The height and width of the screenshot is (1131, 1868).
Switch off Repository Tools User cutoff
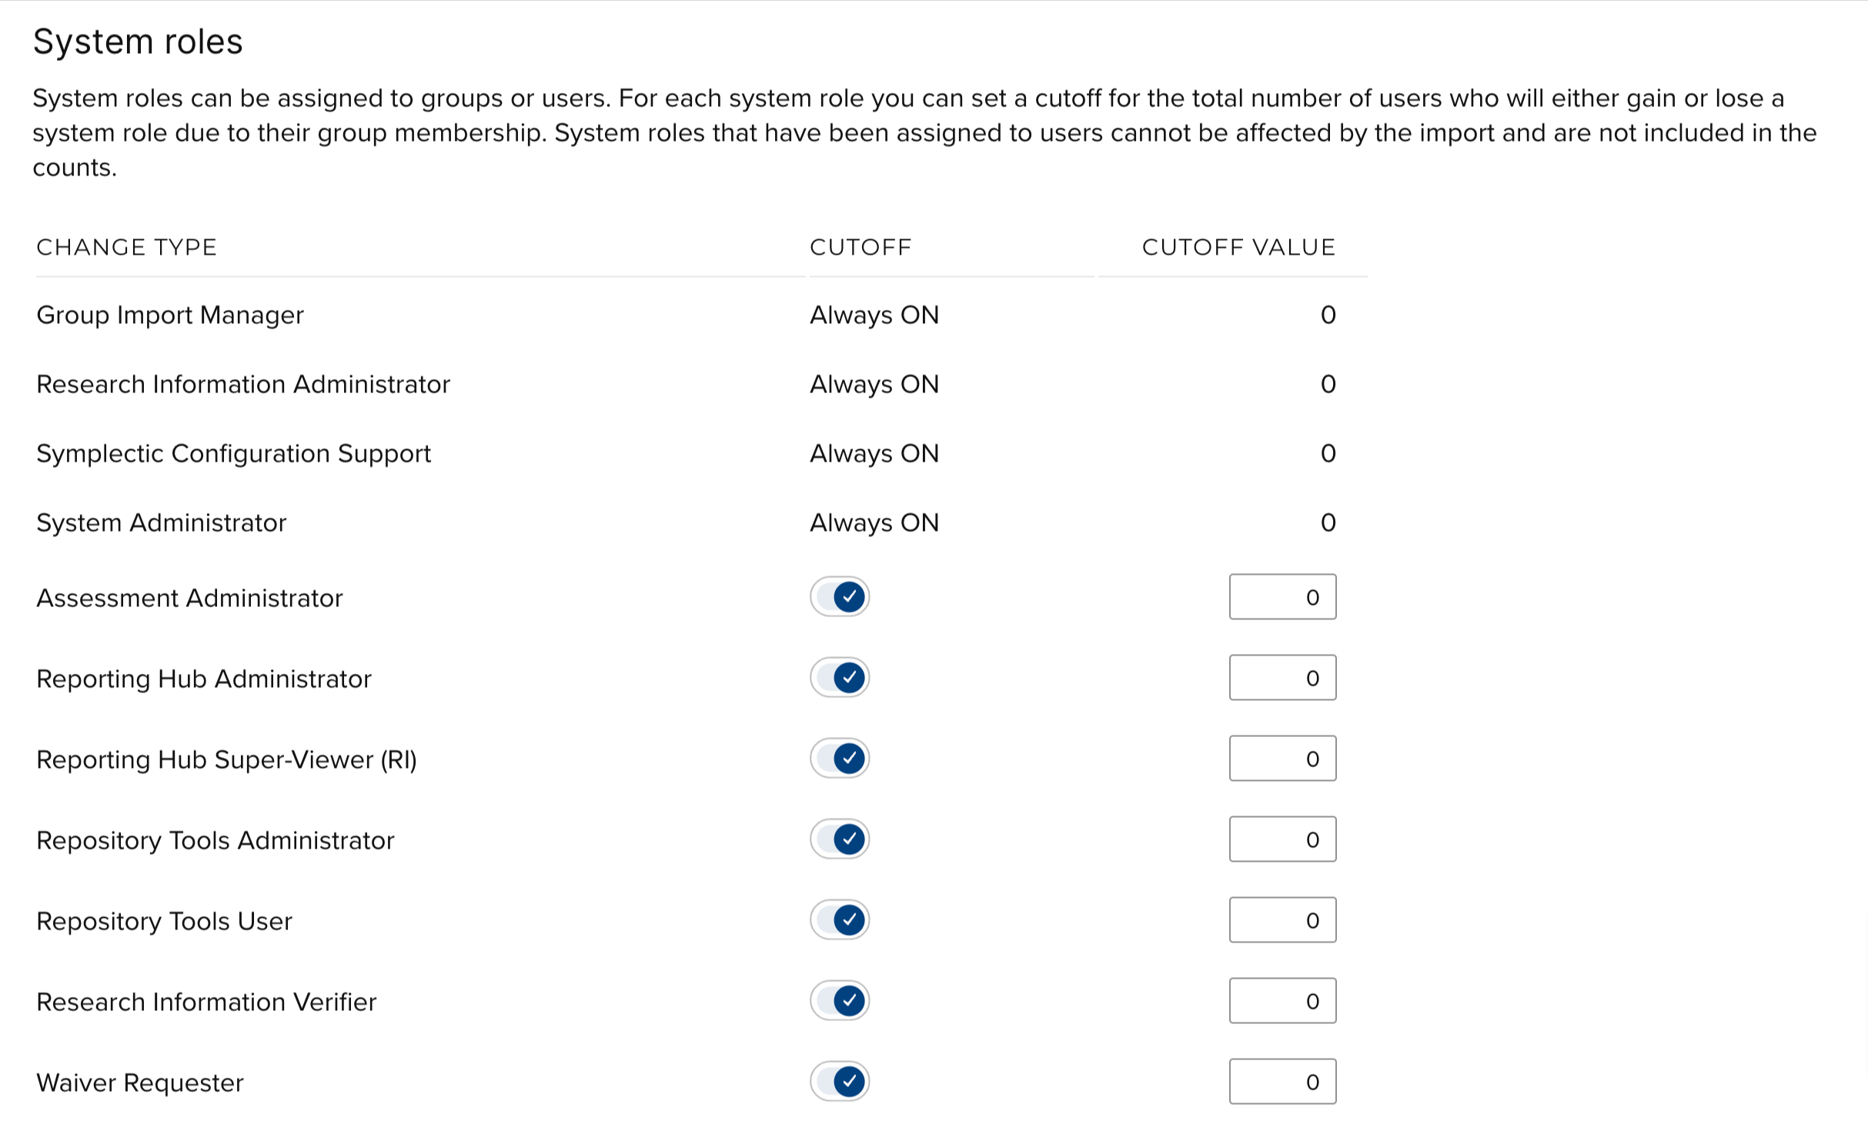[x=840, y=920]
